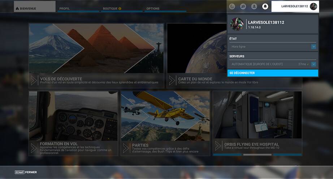Open the Formation en vol tile
The image size is (333, 179).
point(73,124)
